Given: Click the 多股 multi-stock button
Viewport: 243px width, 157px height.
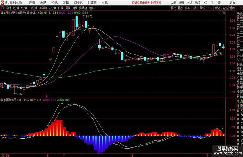Looking at the screenshot, I should [188, 8].
